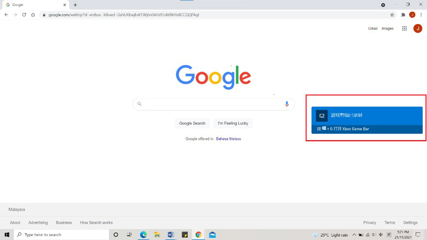Image resolution: width=427 pixels, height=240 pixels.
Task: Open the Gmail link
Action: pyautogui.click(x=373, y=29)
